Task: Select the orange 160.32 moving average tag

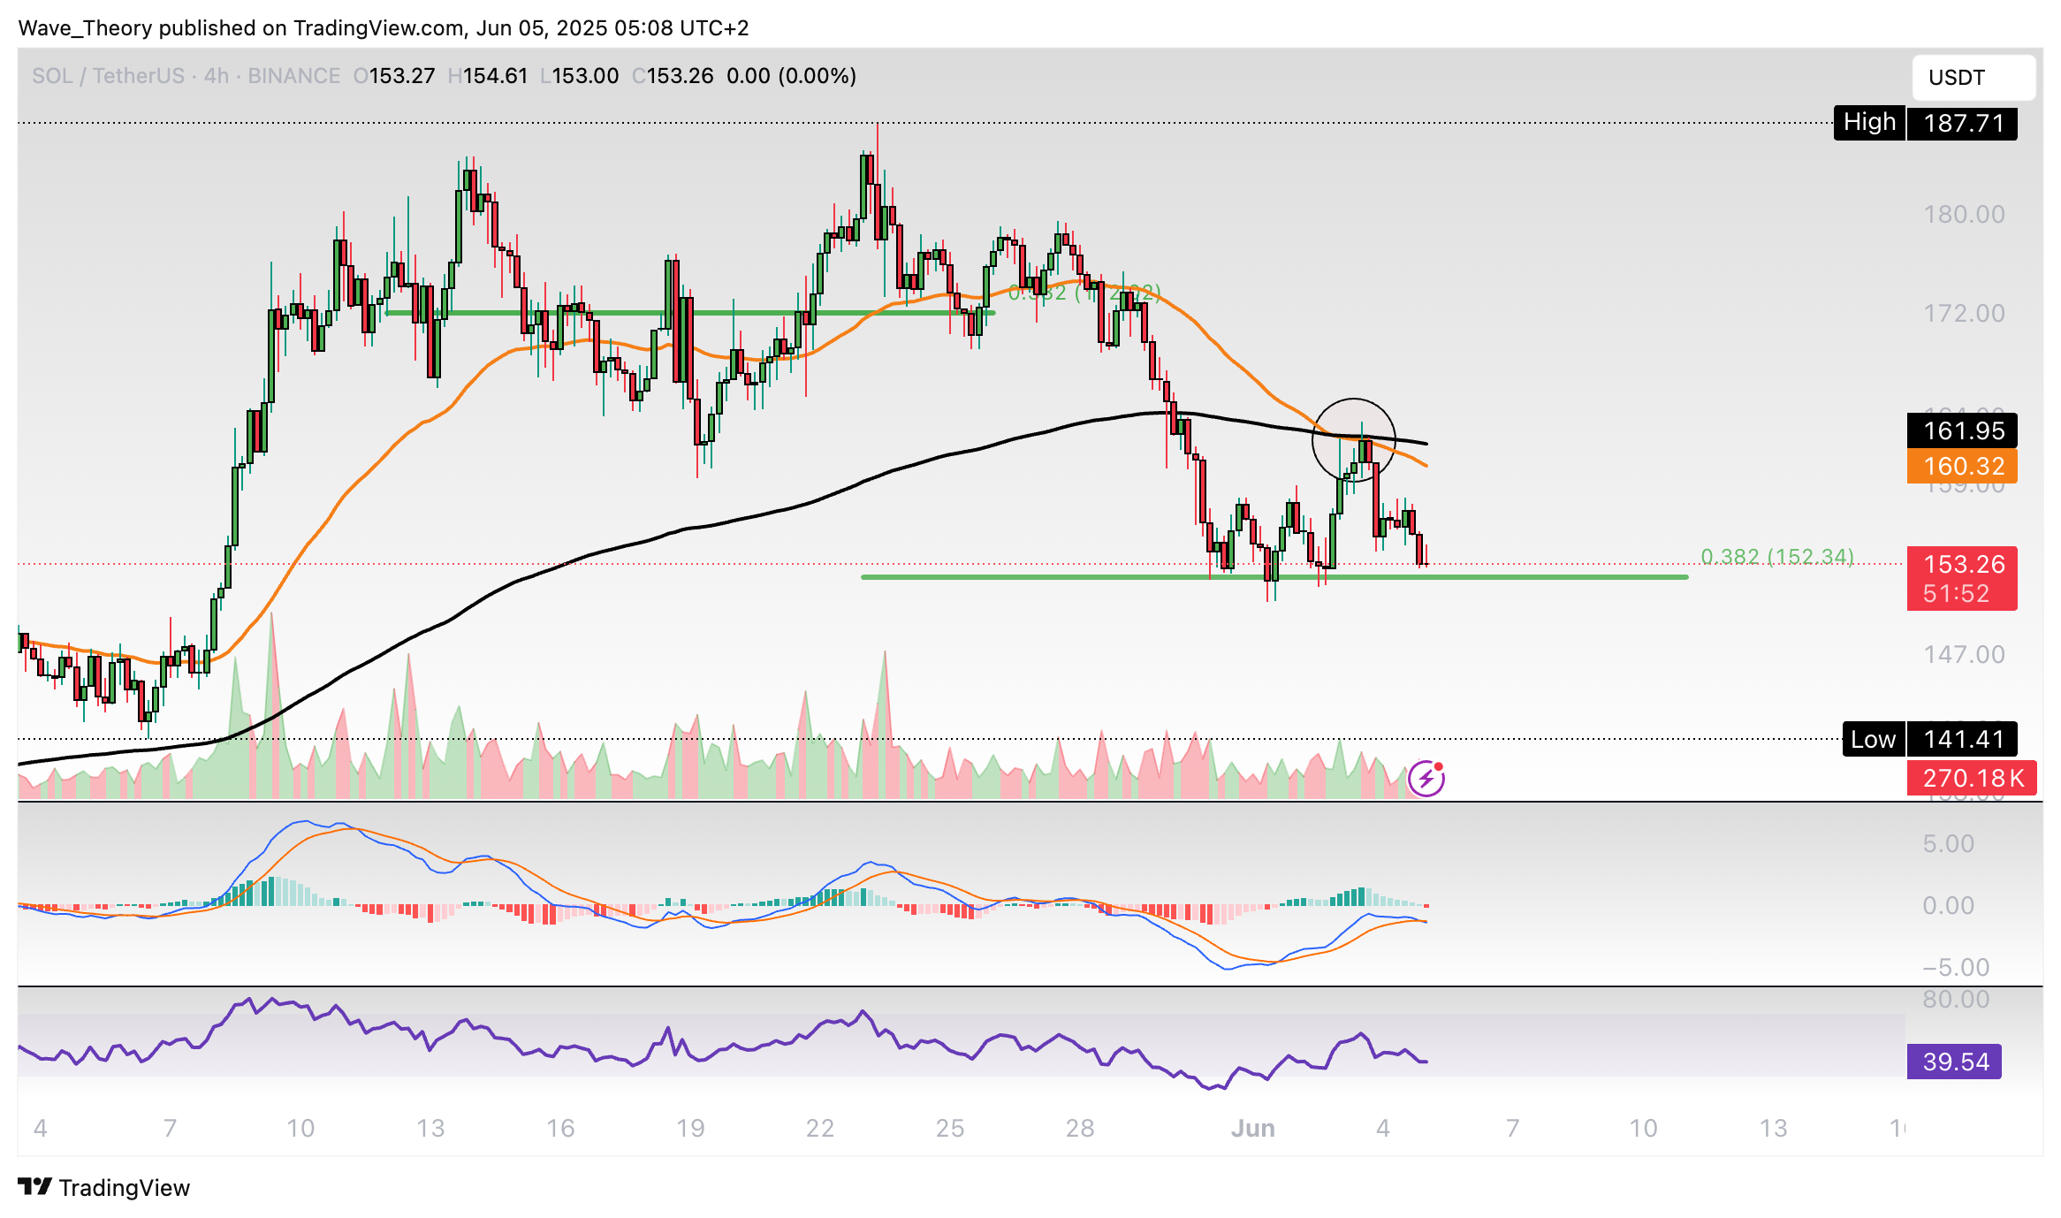Action: (x=1961, y=466)
